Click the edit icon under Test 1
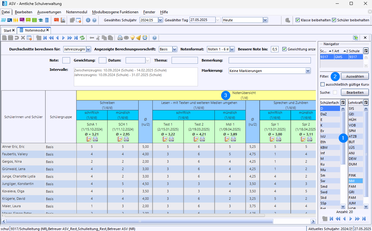The height and width of the screenshot is (231, 372). tap(165, 139)
